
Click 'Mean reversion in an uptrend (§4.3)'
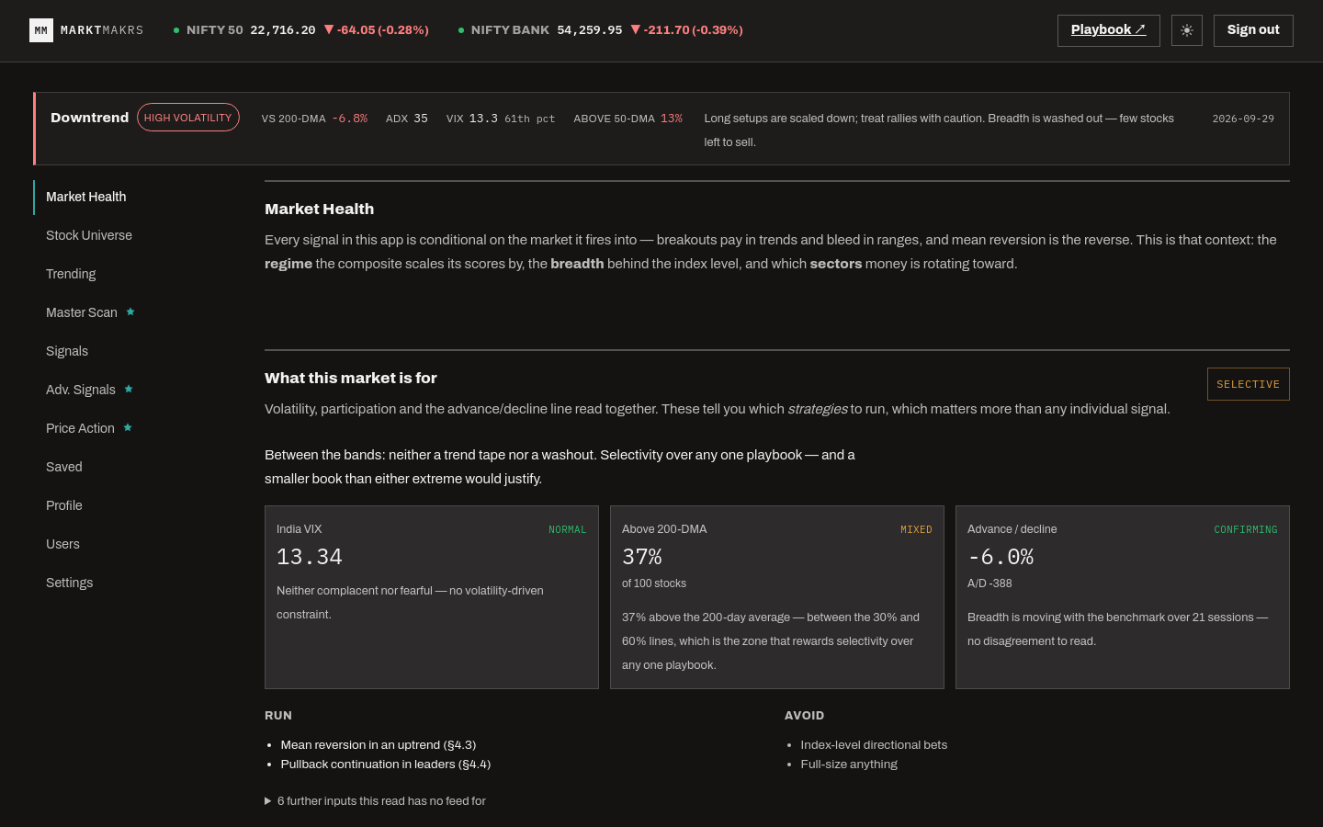coord(379,745)
